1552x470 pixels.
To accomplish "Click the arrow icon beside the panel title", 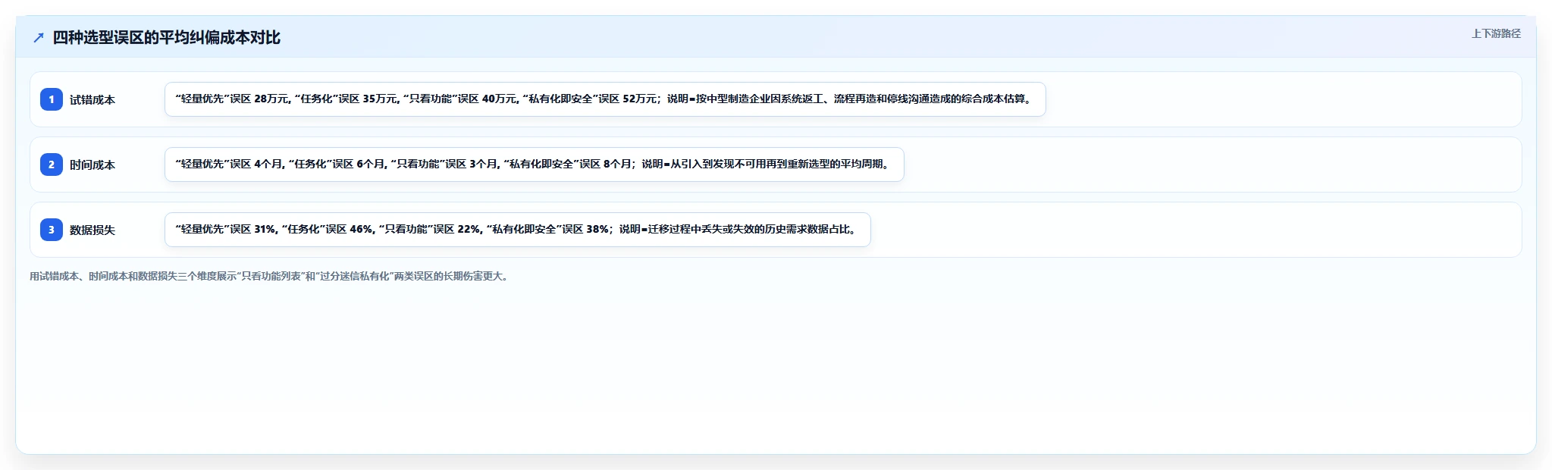I will 39,38.
